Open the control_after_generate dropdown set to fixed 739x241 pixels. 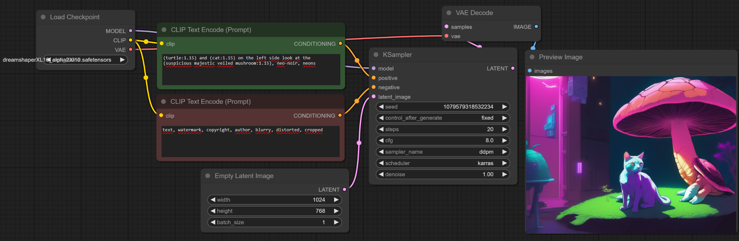(442, 118)
